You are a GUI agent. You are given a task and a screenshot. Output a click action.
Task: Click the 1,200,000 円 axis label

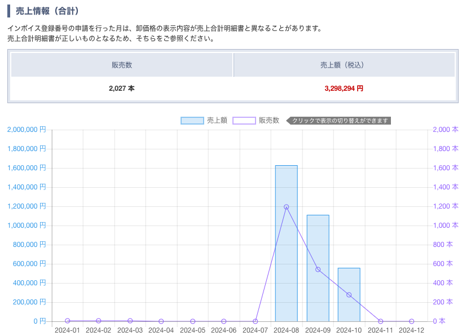[x=27, y=206]
